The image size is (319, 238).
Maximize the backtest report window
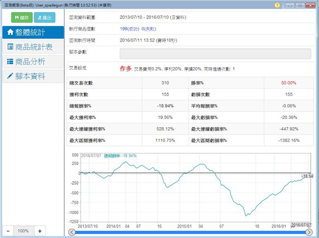coord(300,5)
